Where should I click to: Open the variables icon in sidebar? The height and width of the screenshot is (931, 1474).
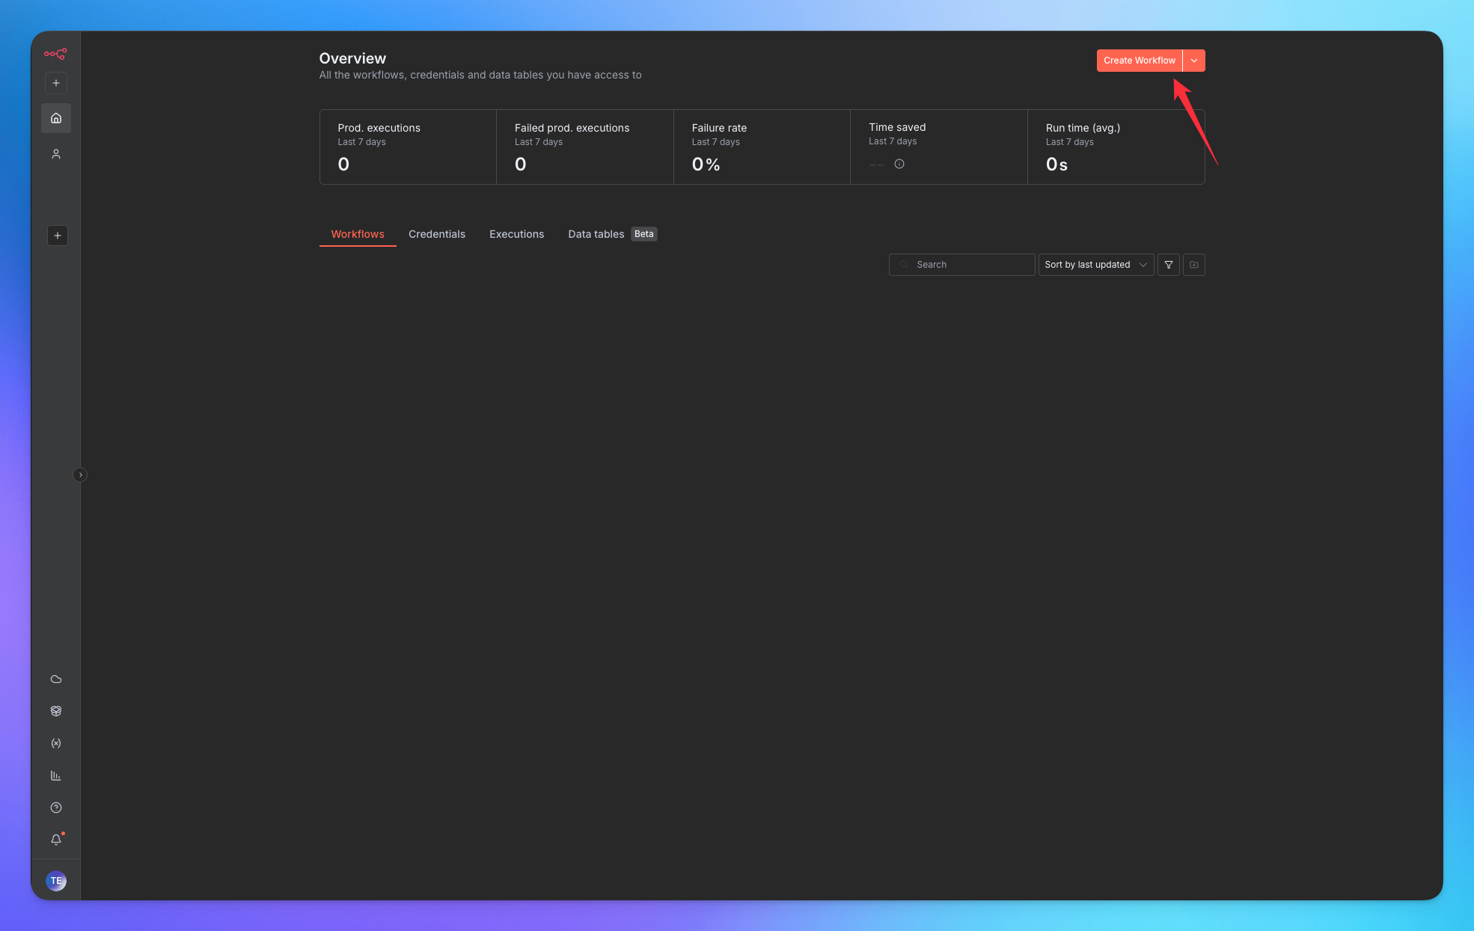tap(56, 743)
